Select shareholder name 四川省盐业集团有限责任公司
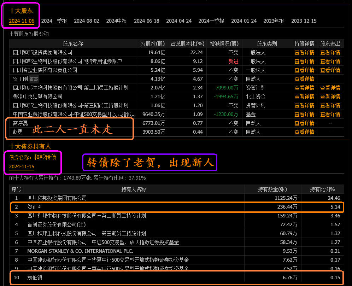Image resolution: width=352 pixels, height=286 pixels. click(45, 70)
